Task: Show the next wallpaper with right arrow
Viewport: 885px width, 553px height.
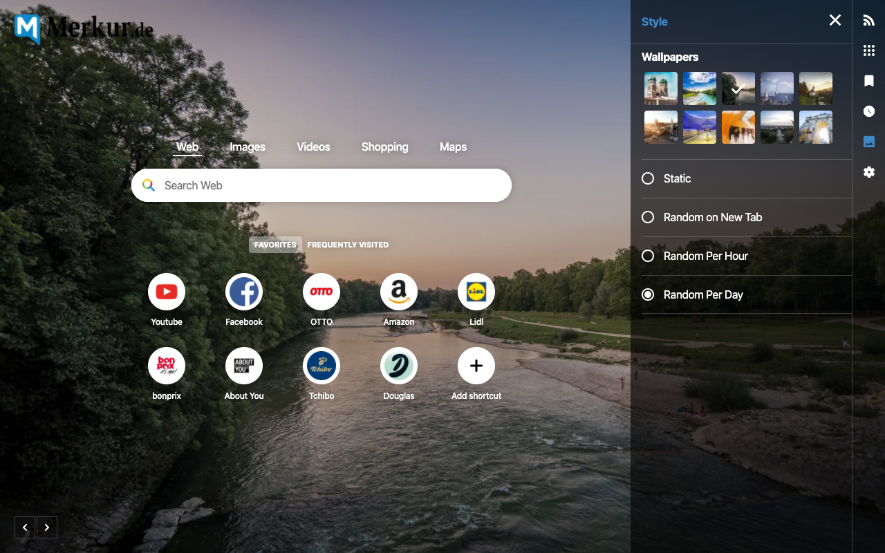Action: 46,527
